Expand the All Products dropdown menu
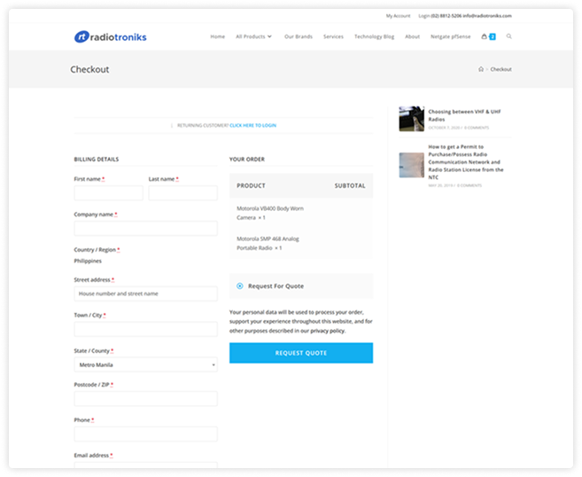 (254, 36)
